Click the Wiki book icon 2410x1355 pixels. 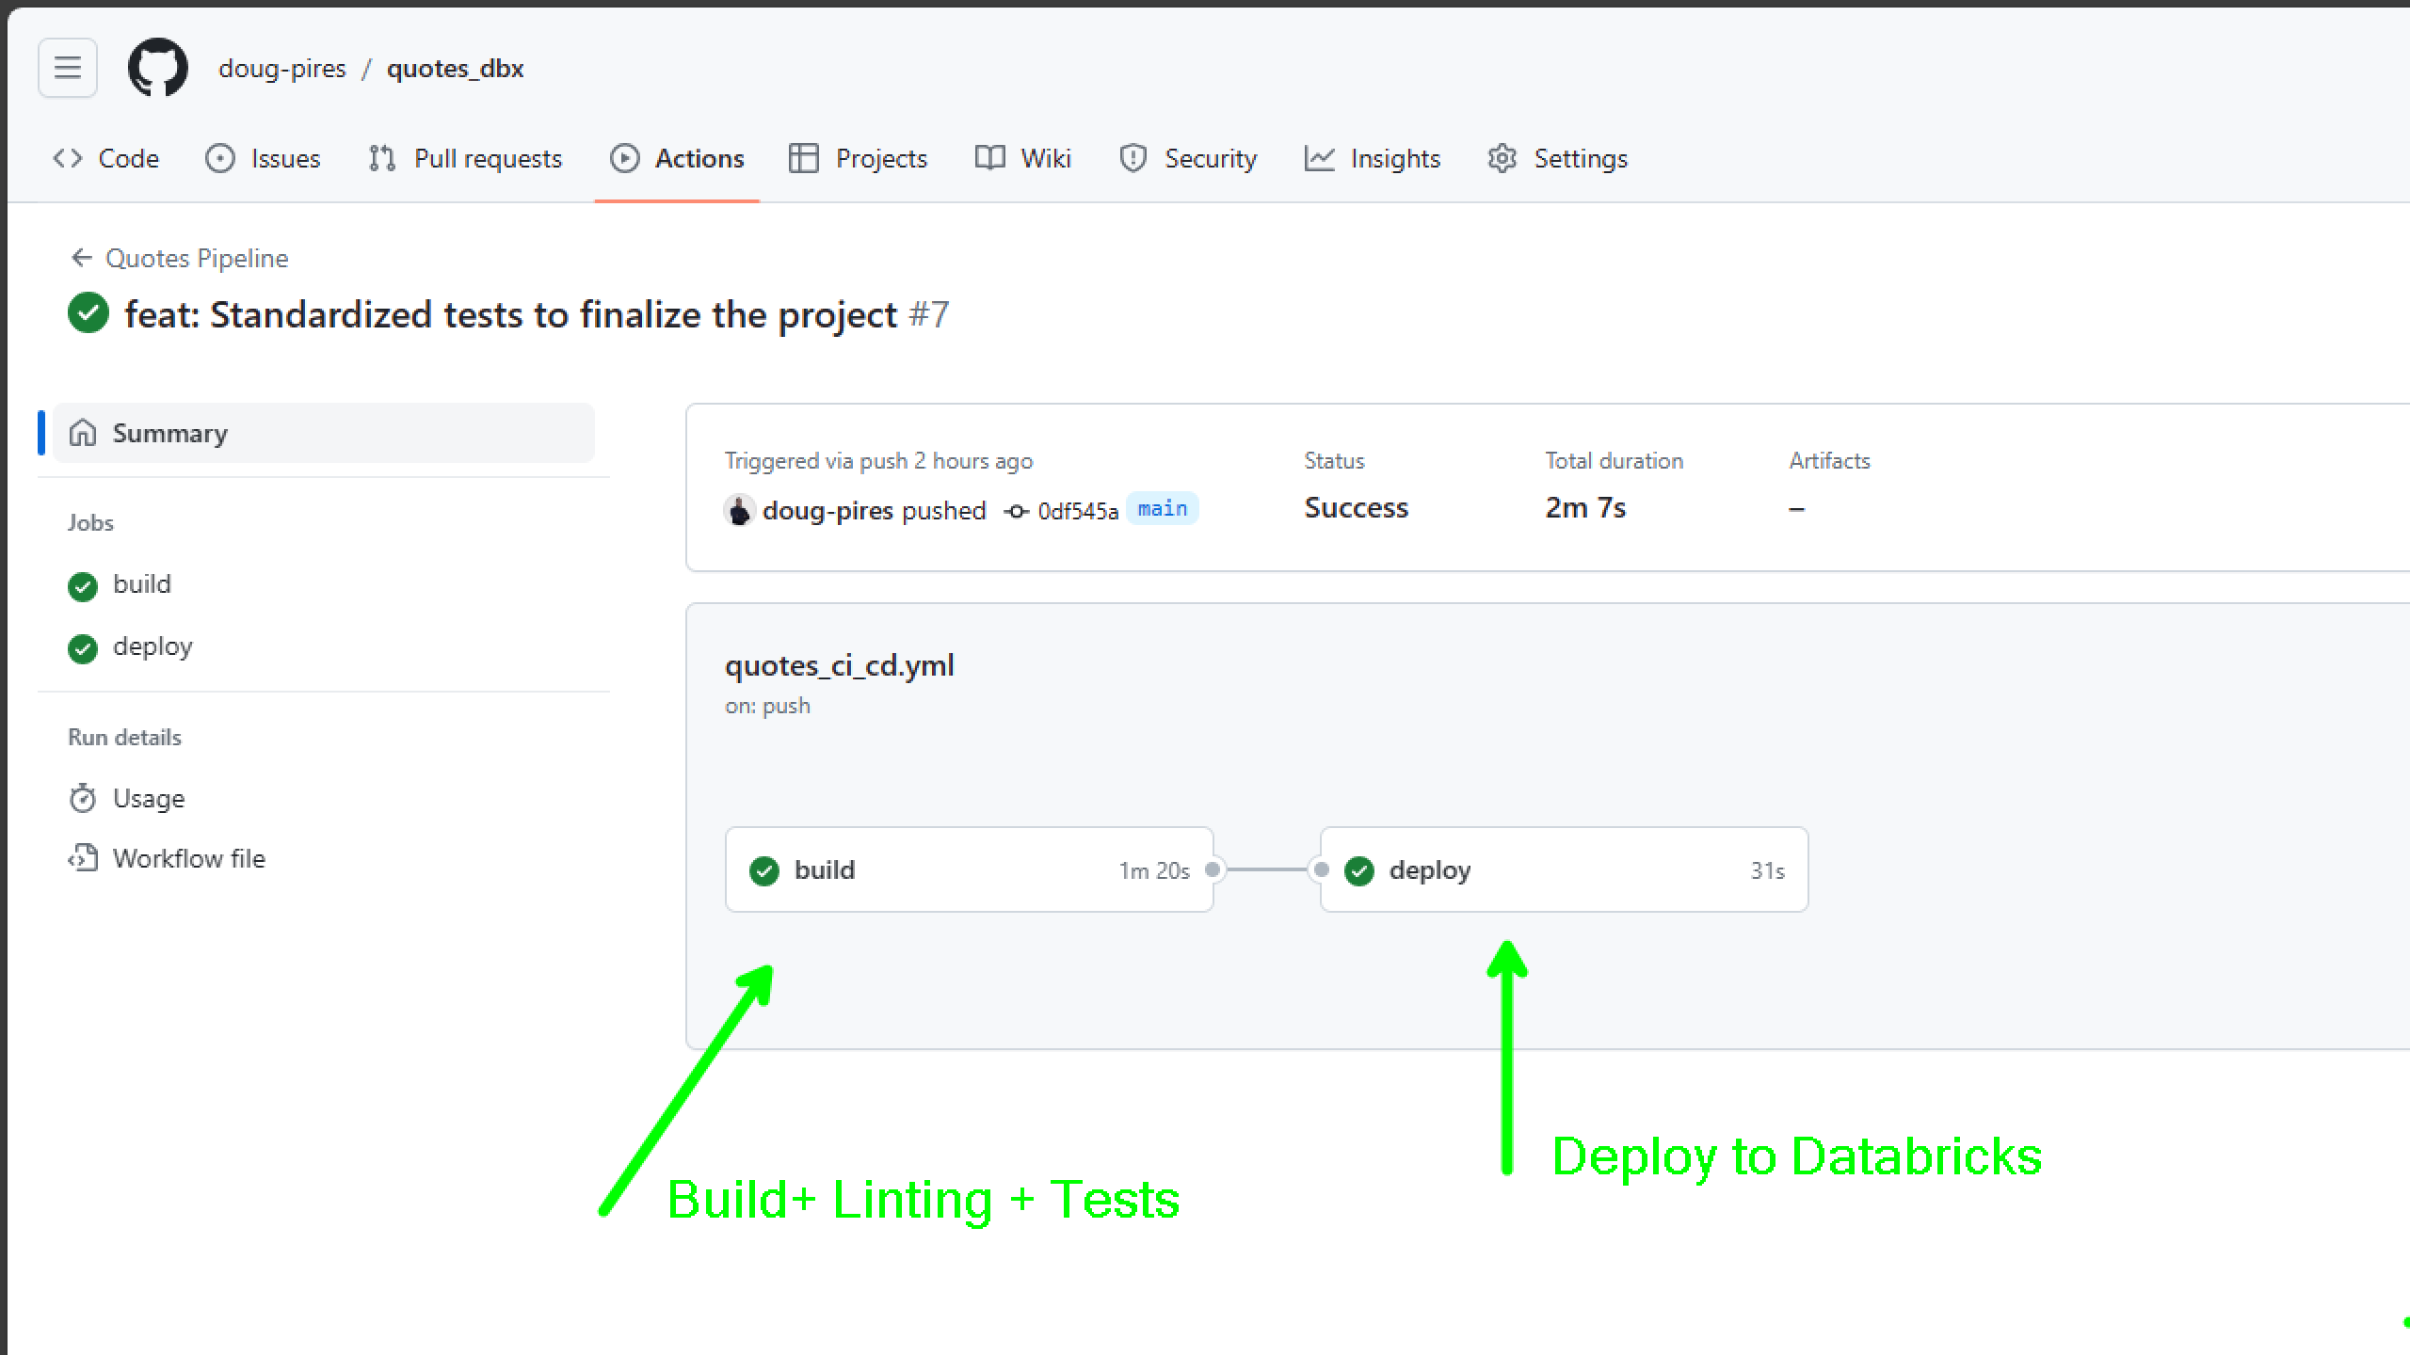tap(989, 159)
